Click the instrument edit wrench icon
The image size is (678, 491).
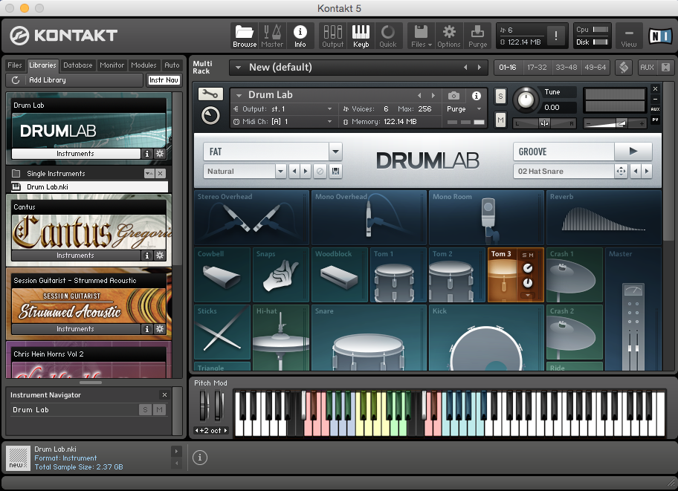click(210, 94)
